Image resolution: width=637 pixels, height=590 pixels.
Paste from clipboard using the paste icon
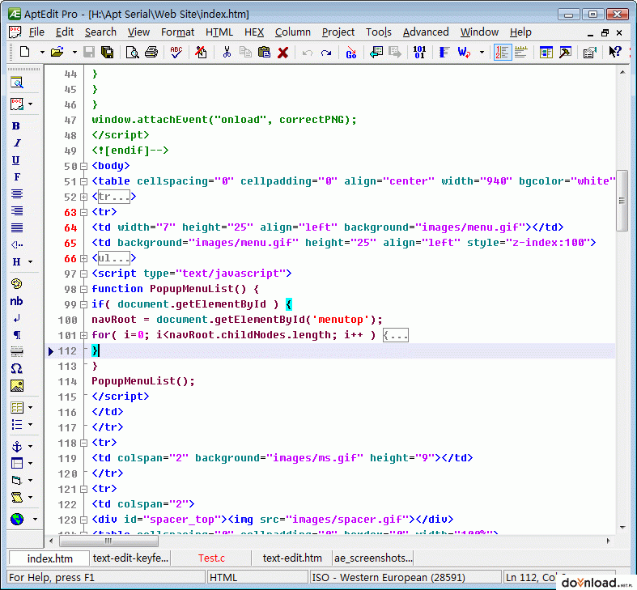click(264, 52)
